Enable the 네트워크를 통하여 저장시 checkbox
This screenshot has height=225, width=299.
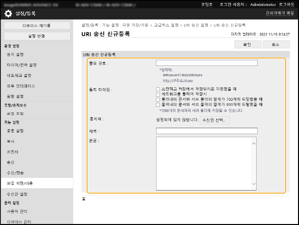(x=158, y=94)
